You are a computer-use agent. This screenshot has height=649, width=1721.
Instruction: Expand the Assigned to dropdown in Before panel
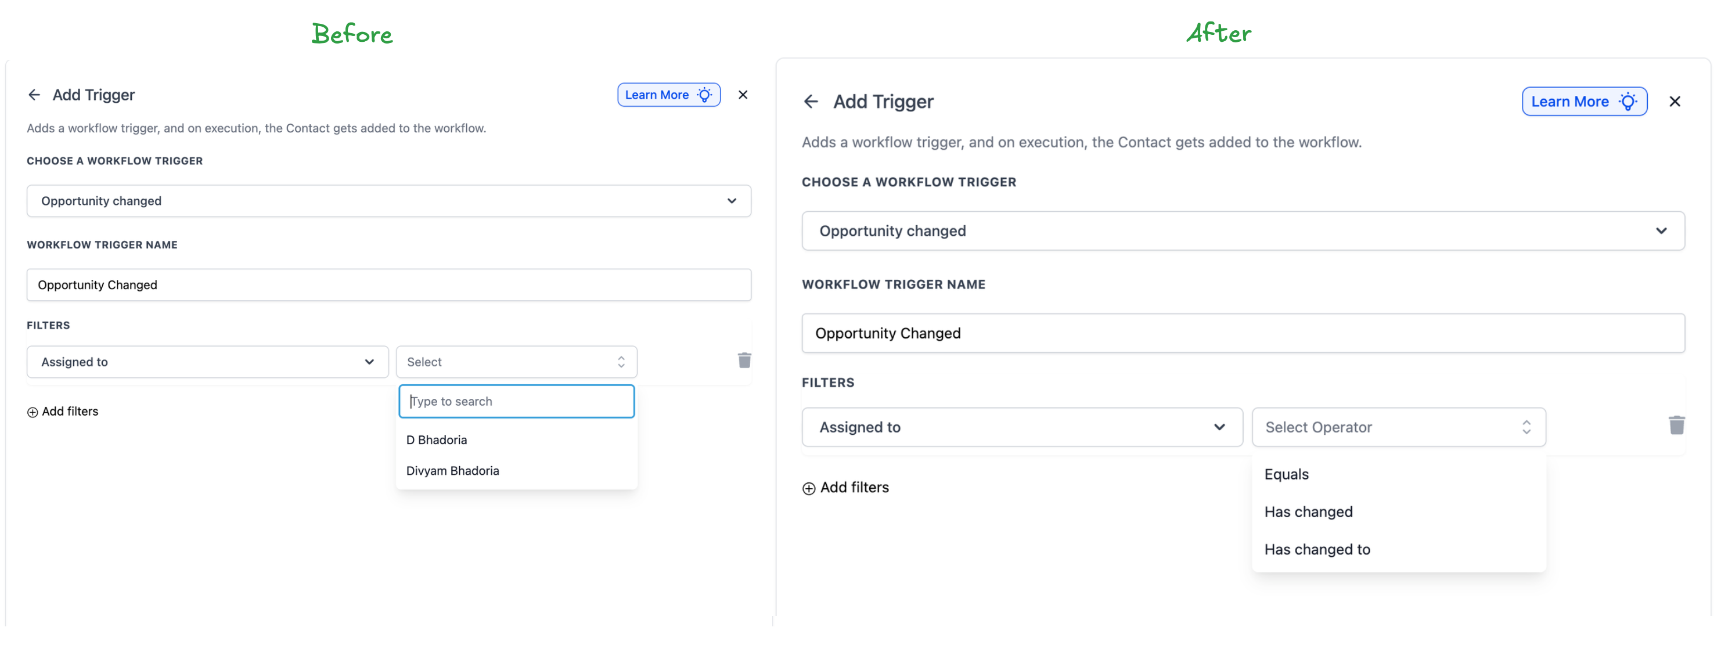click(x=207, y=362)
